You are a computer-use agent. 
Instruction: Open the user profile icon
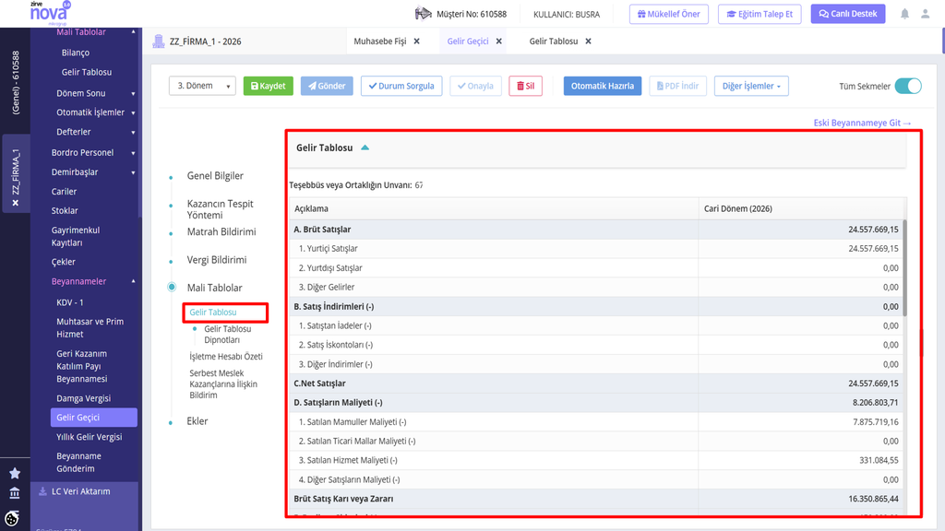tap(925, 14)
